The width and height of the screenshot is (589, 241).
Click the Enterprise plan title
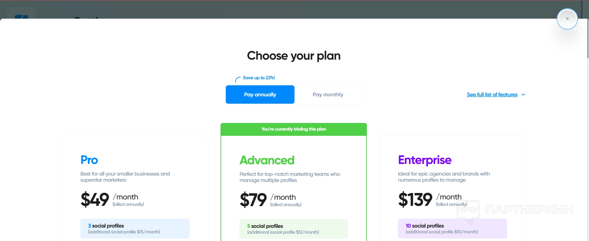pyautogui.click(x=425, y=160)
